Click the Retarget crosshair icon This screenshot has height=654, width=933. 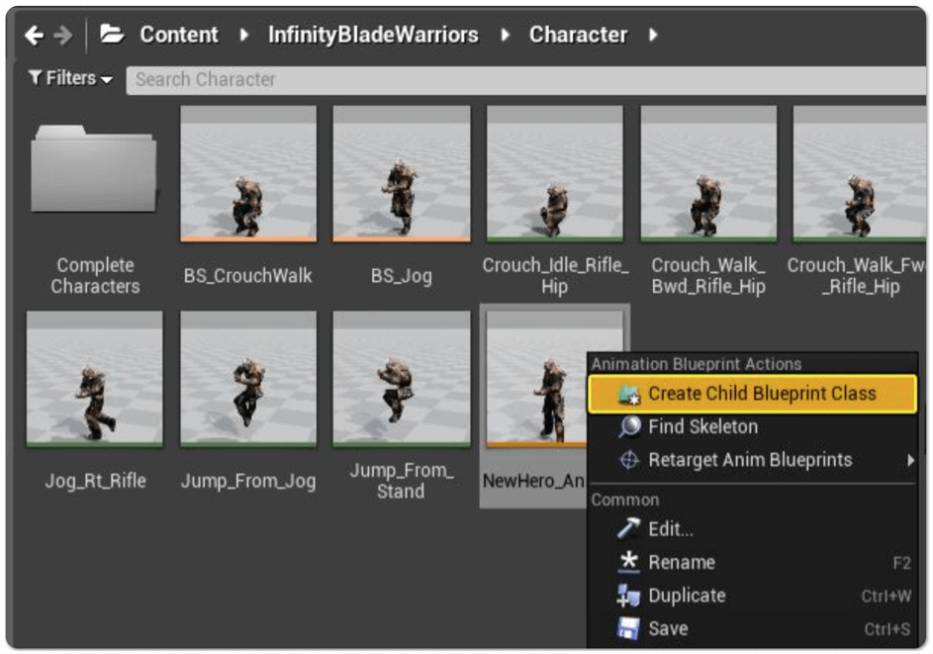click(x=629, y=460)
